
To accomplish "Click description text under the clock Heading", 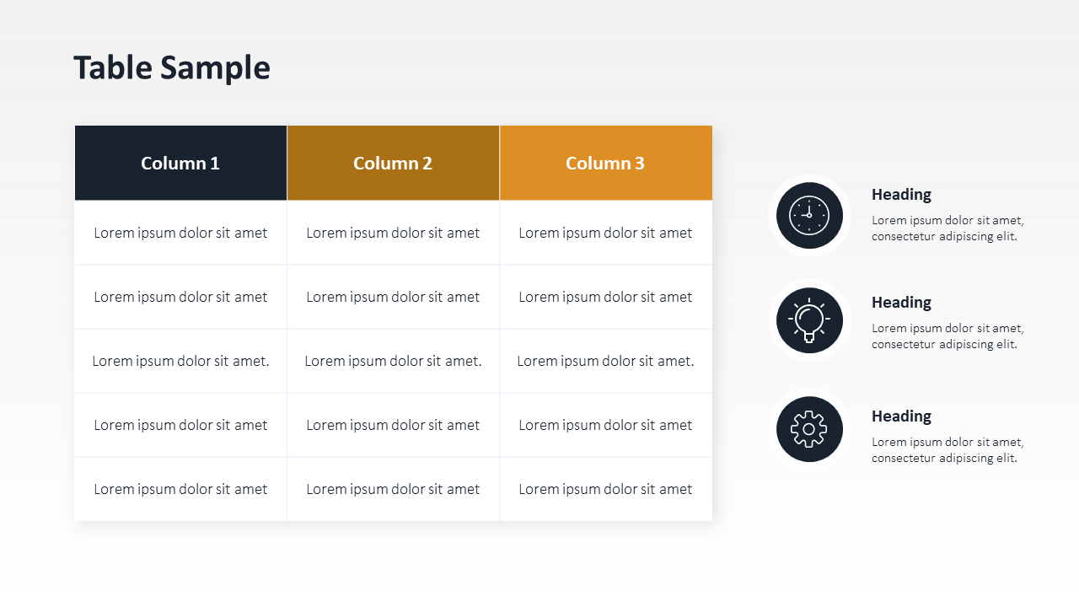I will pos(947,228).
